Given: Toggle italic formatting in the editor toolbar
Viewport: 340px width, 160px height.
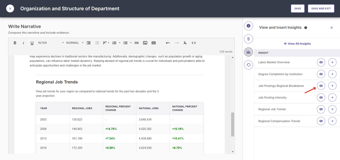Looking at the screenshot, I should coord(23,43).
